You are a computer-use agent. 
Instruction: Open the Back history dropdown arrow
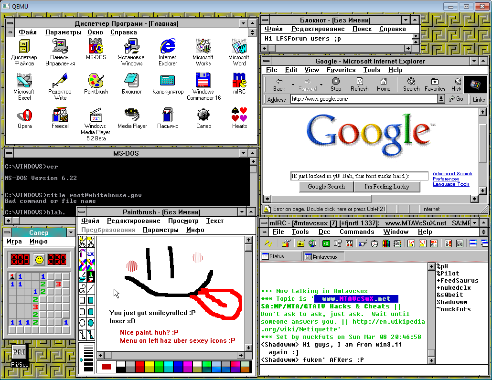[x=293, y=84]
